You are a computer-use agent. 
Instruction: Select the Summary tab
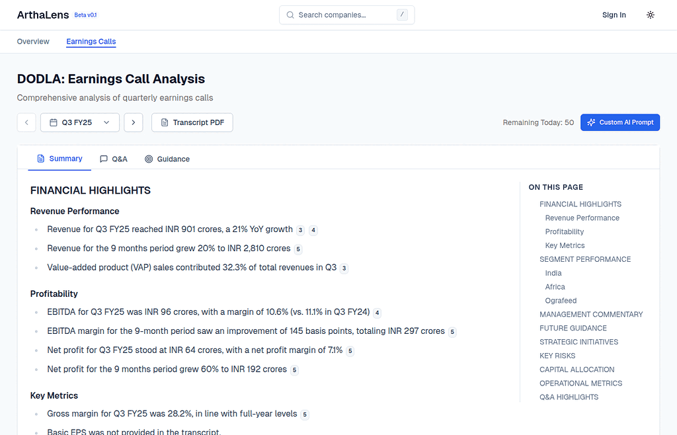tap(60, 159)
